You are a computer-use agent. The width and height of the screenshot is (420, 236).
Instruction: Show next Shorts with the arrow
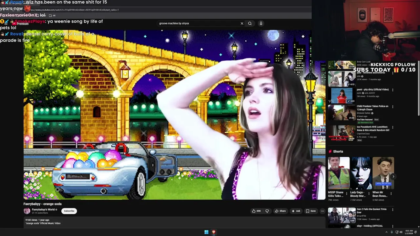coord(393,177)
